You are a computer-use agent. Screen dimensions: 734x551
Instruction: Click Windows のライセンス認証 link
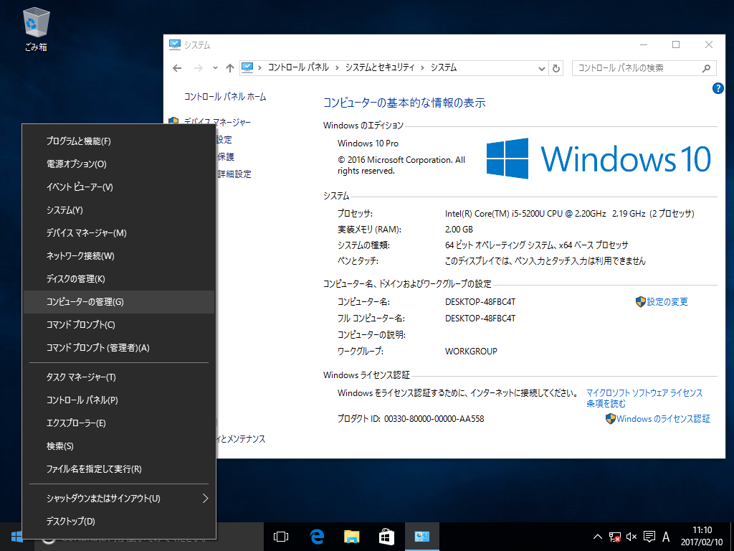[663, 419]
